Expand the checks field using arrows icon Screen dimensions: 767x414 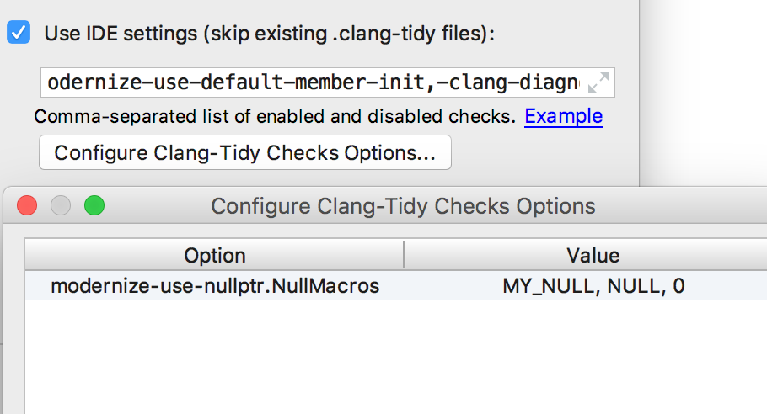point(598,82)
